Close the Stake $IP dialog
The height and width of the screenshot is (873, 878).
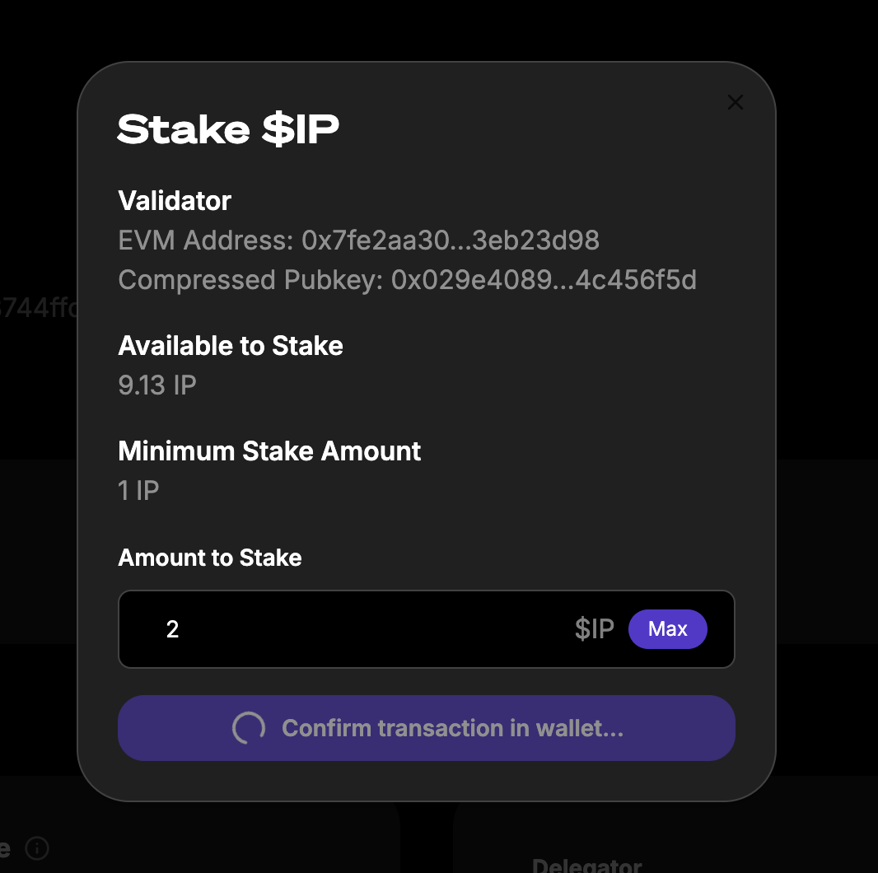[x=736, y=102]
